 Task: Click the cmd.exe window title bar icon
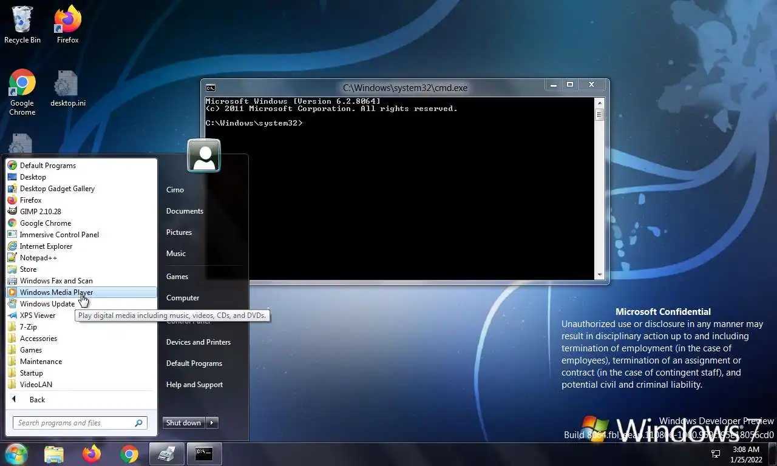(210, 87)
